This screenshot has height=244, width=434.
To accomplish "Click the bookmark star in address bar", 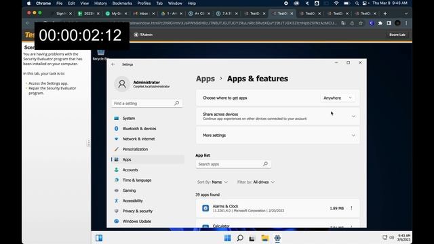I will click(361, 23).
